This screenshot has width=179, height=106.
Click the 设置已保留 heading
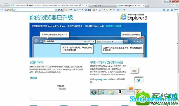(x=36, y=62)
